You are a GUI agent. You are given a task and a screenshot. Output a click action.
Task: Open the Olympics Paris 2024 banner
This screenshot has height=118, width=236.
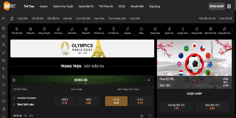(x=82, y=48)
